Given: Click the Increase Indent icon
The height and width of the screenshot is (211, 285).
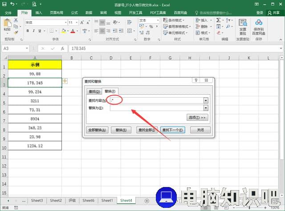Looking at the screenshot, I should [121, 31].
